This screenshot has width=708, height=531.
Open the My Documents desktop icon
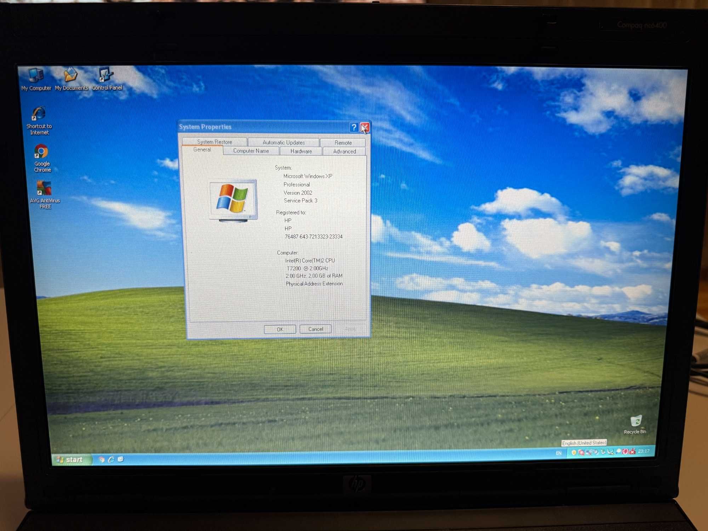tap(71, 79)
